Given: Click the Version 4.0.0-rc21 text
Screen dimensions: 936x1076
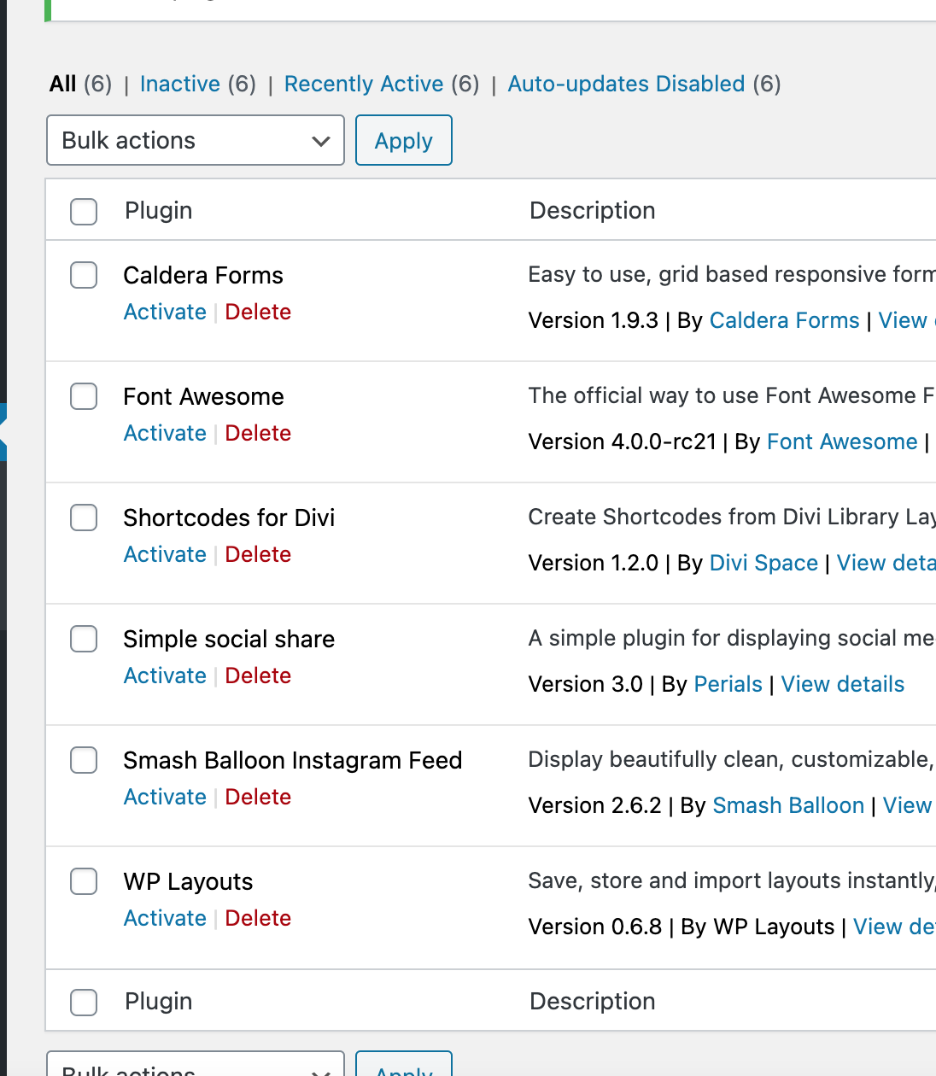Looking at the screenshot, I should (x=623, y=442).
